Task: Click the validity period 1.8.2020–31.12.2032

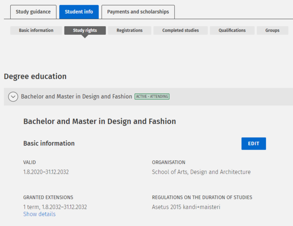Action: 46,172
